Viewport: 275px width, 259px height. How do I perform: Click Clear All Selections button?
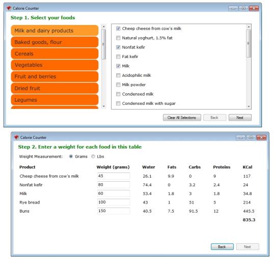click(182, 118)
